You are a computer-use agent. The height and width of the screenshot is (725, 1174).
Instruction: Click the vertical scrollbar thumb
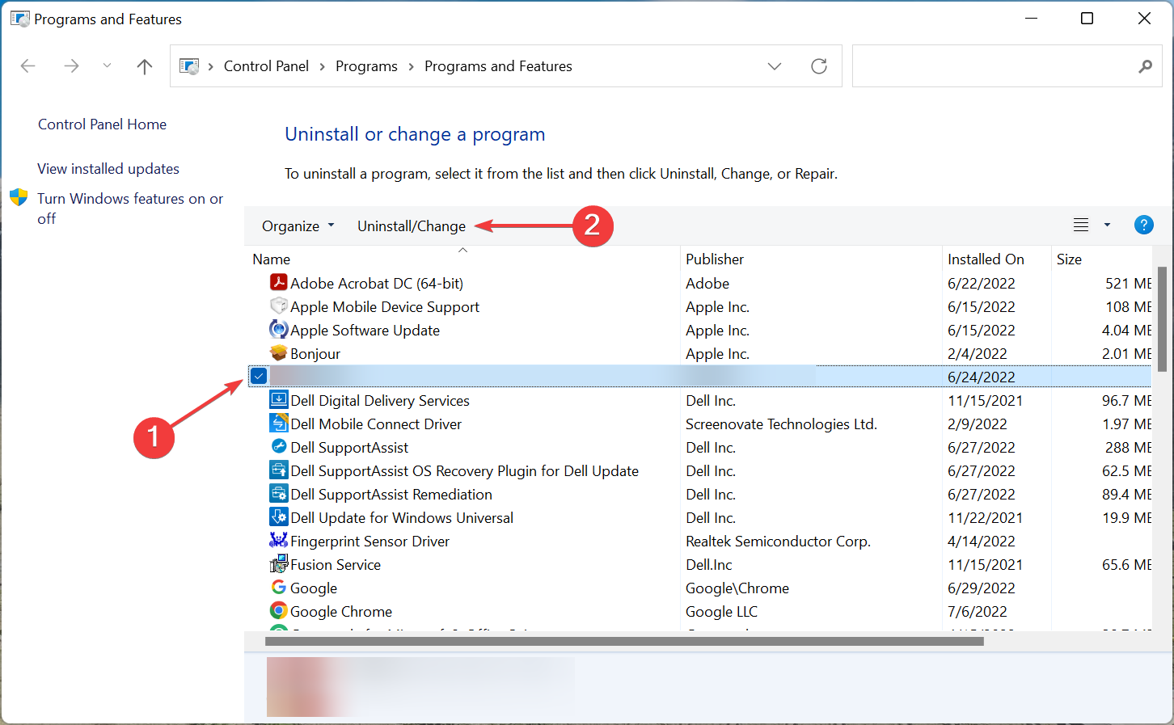click(x=1162, y=319)
